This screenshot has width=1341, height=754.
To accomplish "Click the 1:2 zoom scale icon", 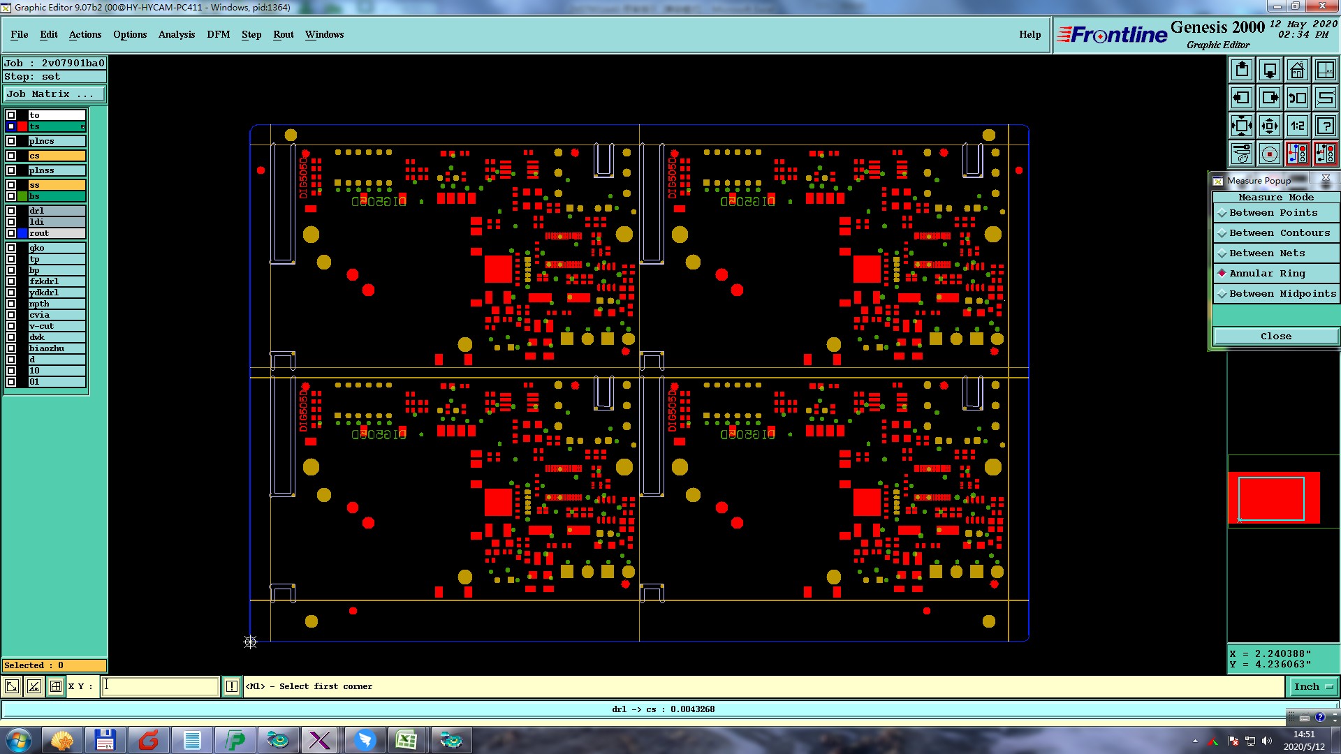I will (x=1297, y=126).
